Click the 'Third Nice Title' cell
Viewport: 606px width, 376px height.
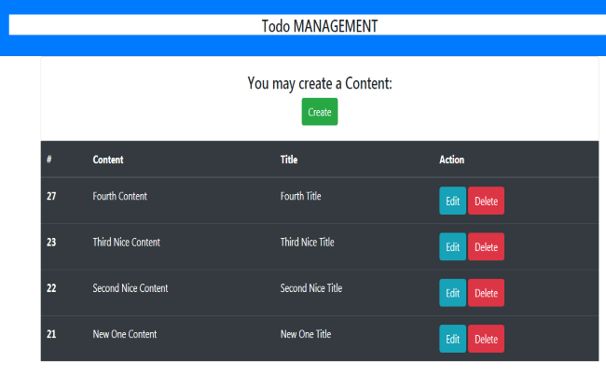pyautogui.click(x=307, y=242)
